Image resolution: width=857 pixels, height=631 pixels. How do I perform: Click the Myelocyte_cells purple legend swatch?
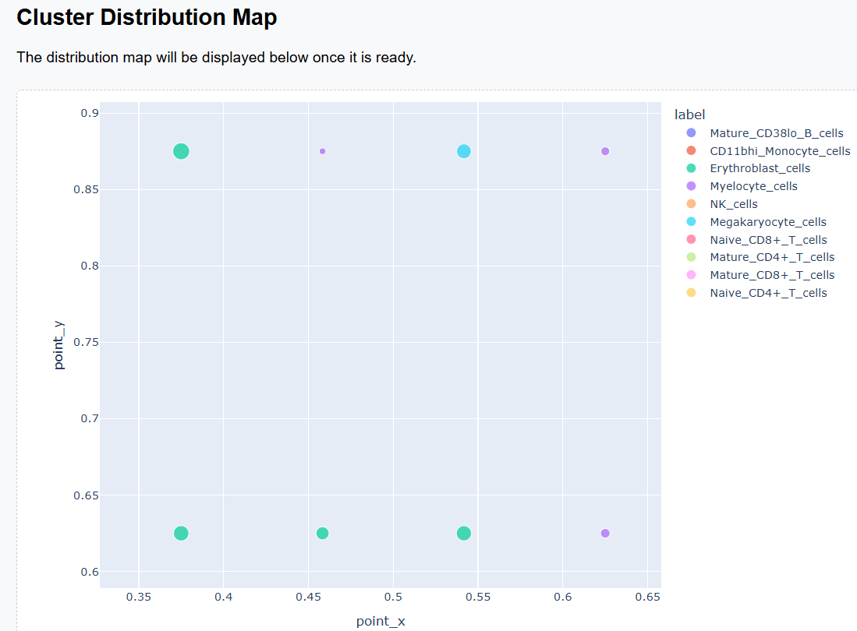pyautogui.click(x=691, y=186)
